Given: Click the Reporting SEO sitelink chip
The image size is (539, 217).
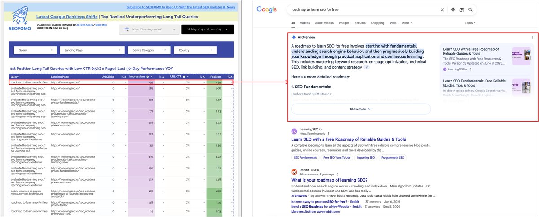Looking at the screenshot, I should (366, 158).
